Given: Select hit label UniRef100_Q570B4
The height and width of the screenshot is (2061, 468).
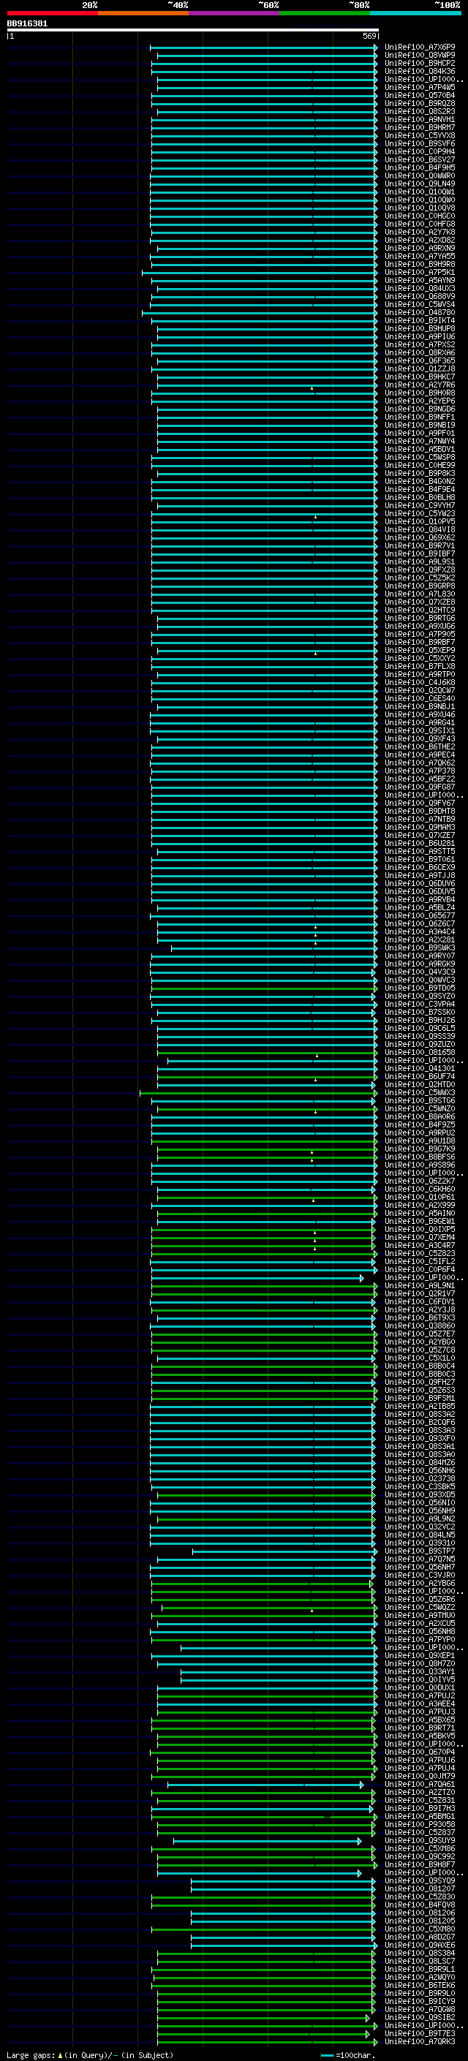Looking at the screenshot, I should pos(420,95).
